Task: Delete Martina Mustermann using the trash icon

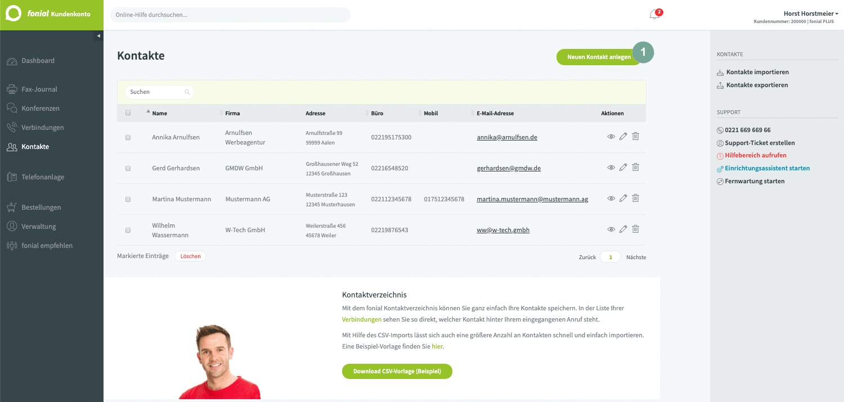Action: [x=635, y=198]
